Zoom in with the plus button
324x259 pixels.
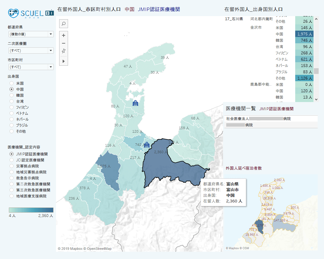(63, 35)
